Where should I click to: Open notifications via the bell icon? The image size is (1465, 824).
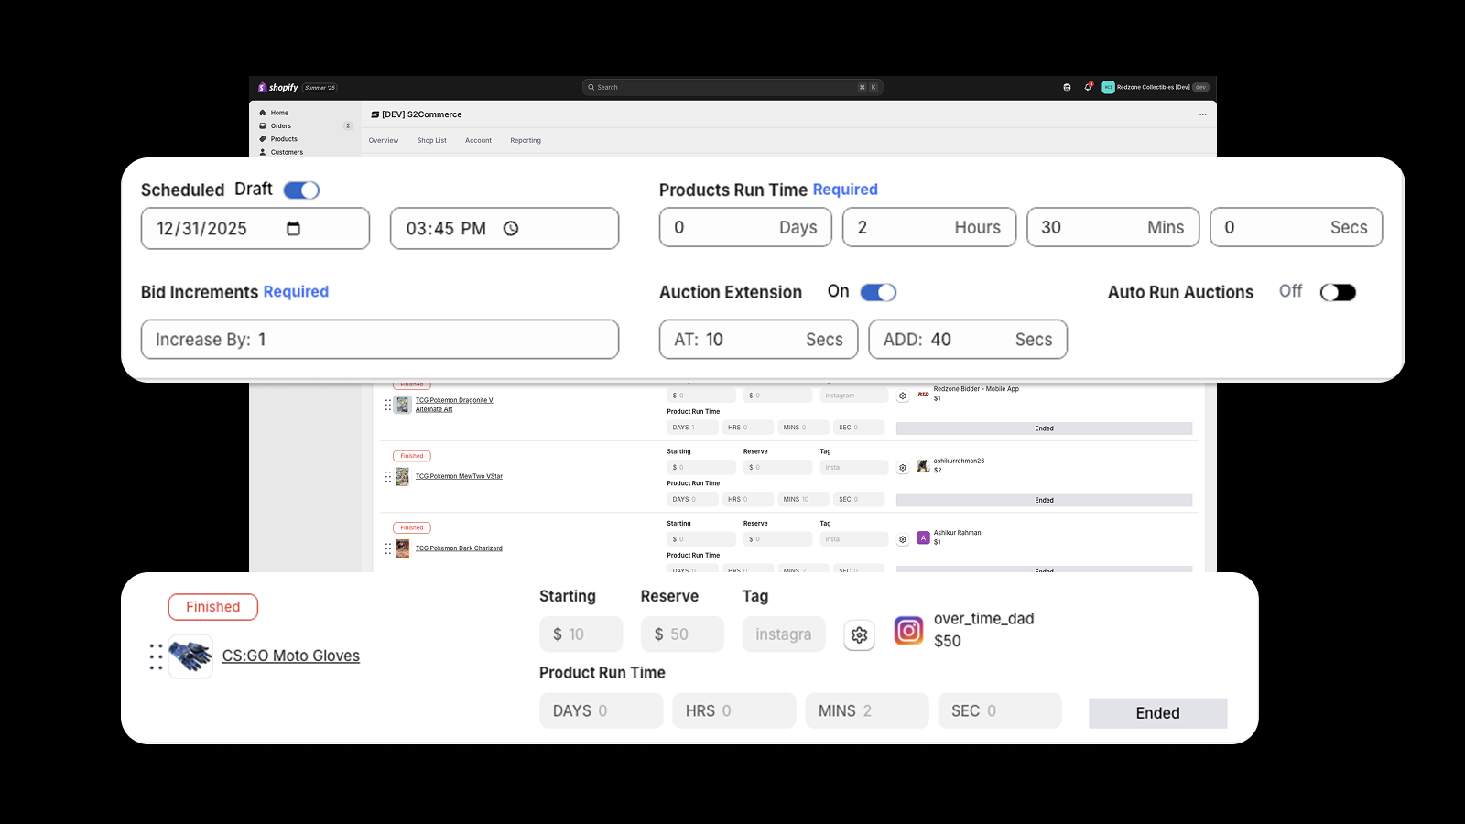point(1088,87)
